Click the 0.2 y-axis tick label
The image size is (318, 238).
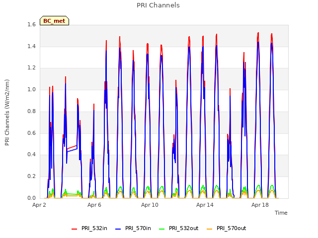pos(31,177)
